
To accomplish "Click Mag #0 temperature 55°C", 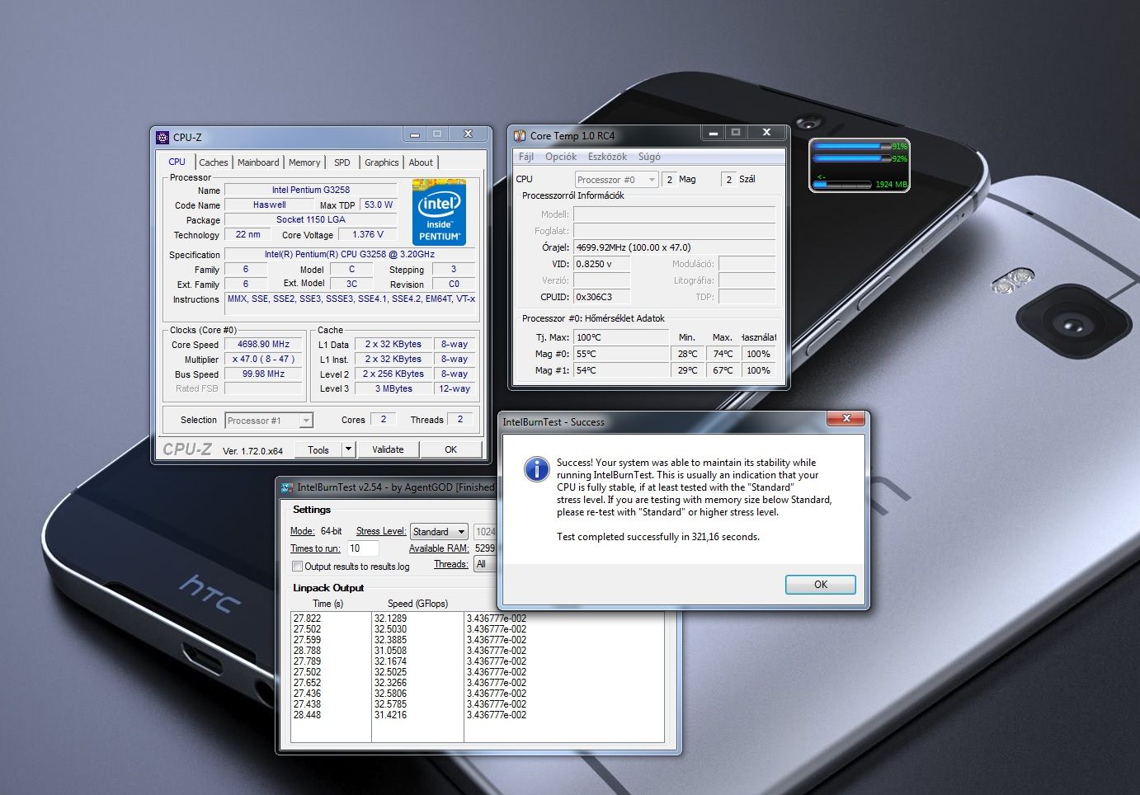I will coord(621,354).
